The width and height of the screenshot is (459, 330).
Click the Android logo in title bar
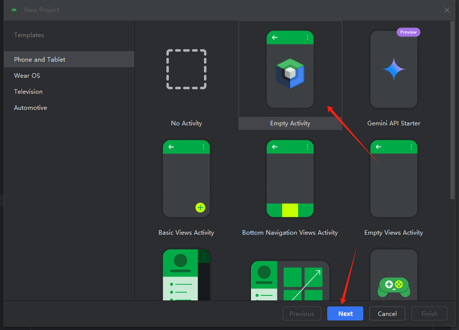pos(14,10)
